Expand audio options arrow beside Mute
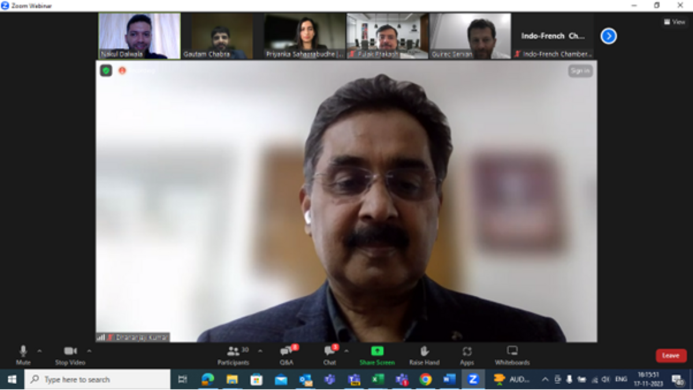Screen dimensions: 693x390 (x=39, y=351)
